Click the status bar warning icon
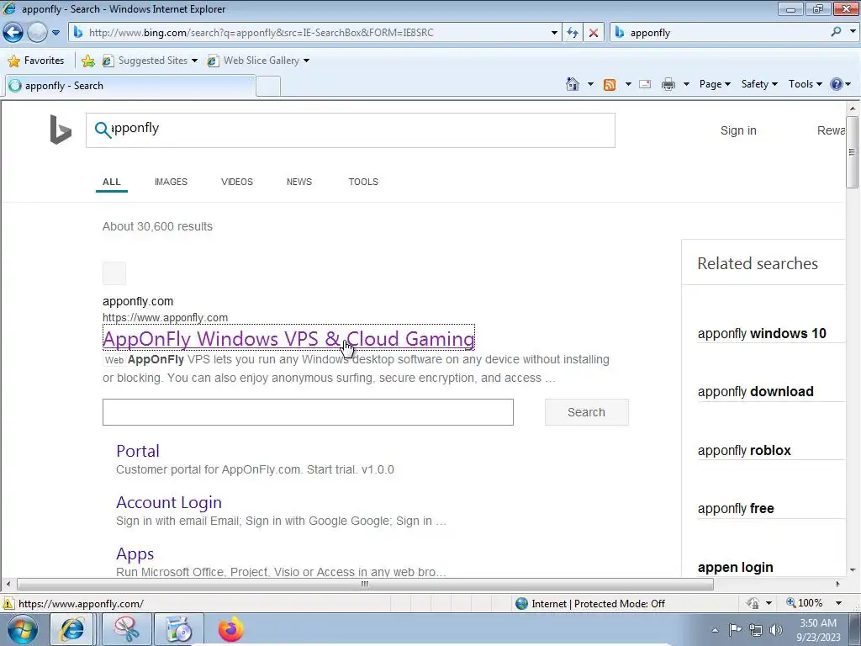The height and width of the screenshot is (646, 861). click(8, 603)
